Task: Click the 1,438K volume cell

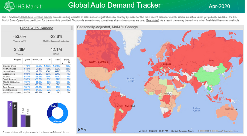Action: [47, 66]
